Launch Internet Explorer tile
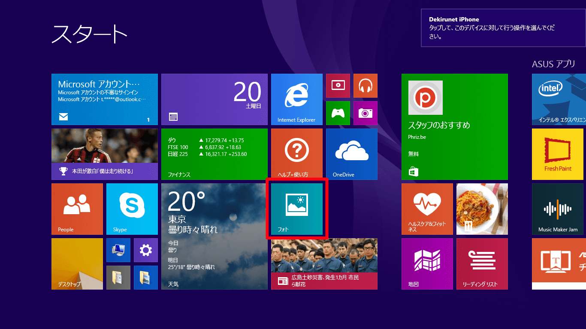The height and width of the screenshot is (329, 586). click(297, 99)
